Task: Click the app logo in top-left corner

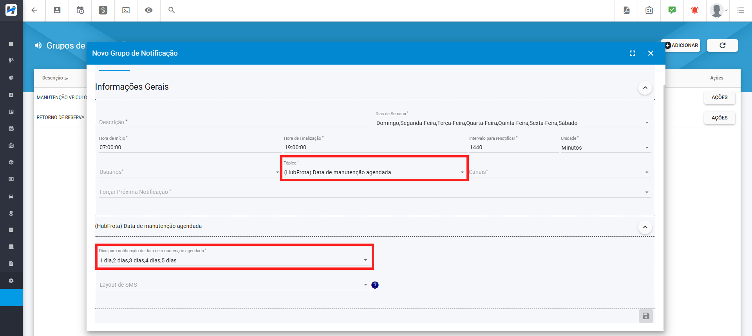Action: point(11,10)
